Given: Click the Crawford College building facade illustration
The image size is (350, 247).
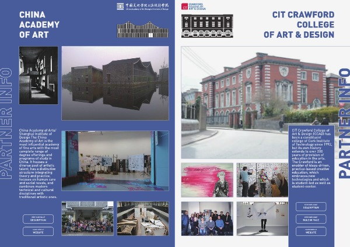Looking at the screenshot, I should tap(207, 26).
